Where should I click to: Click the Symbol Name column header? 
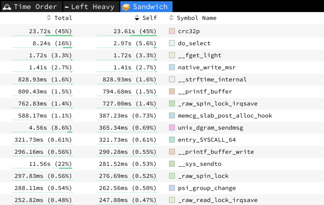coord(197,18)
